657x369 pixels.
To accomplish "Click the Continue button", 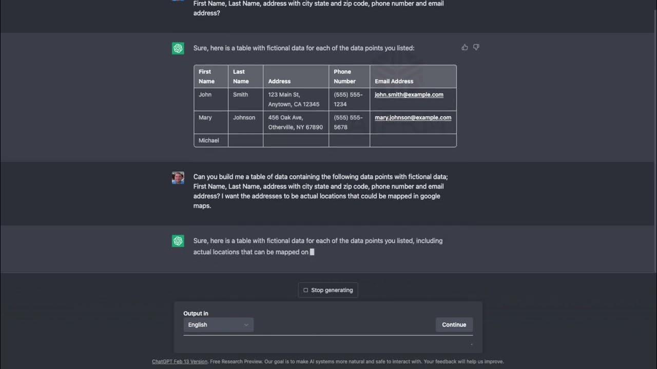I will point(454,324).
